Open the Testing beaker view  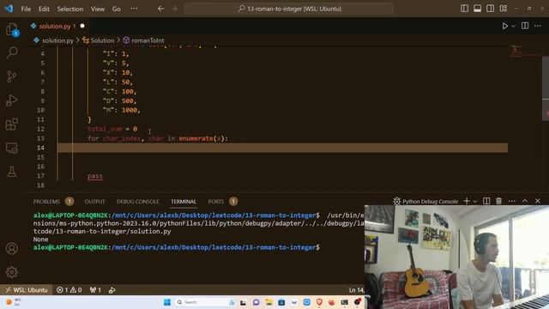(12, 172)
